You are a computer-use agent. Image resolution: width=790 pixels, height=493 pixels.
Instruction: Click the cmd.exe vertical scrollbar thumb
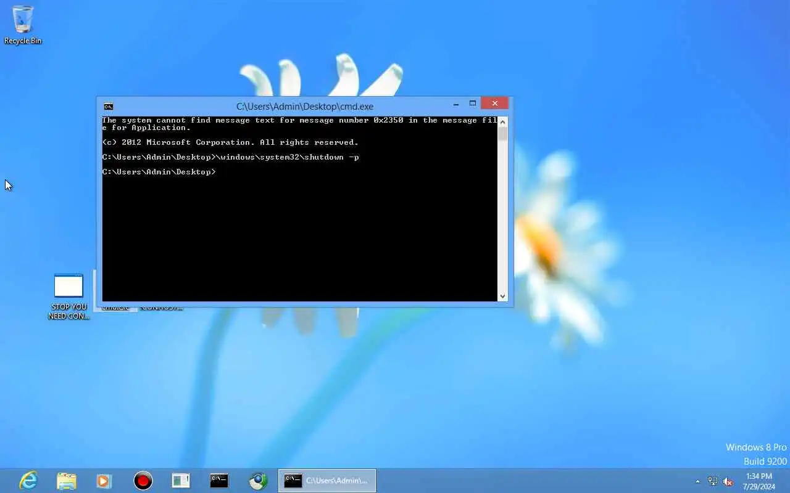point(502,134)
